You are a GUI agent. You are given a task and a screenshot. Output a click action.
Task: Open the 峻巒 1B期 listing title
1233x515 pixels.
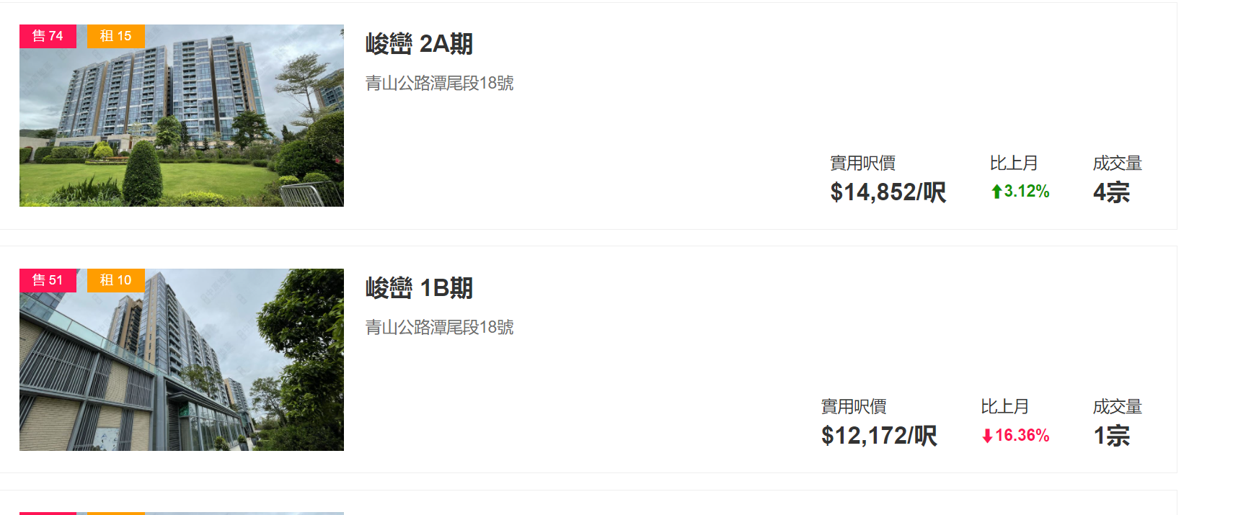point(419,288)
